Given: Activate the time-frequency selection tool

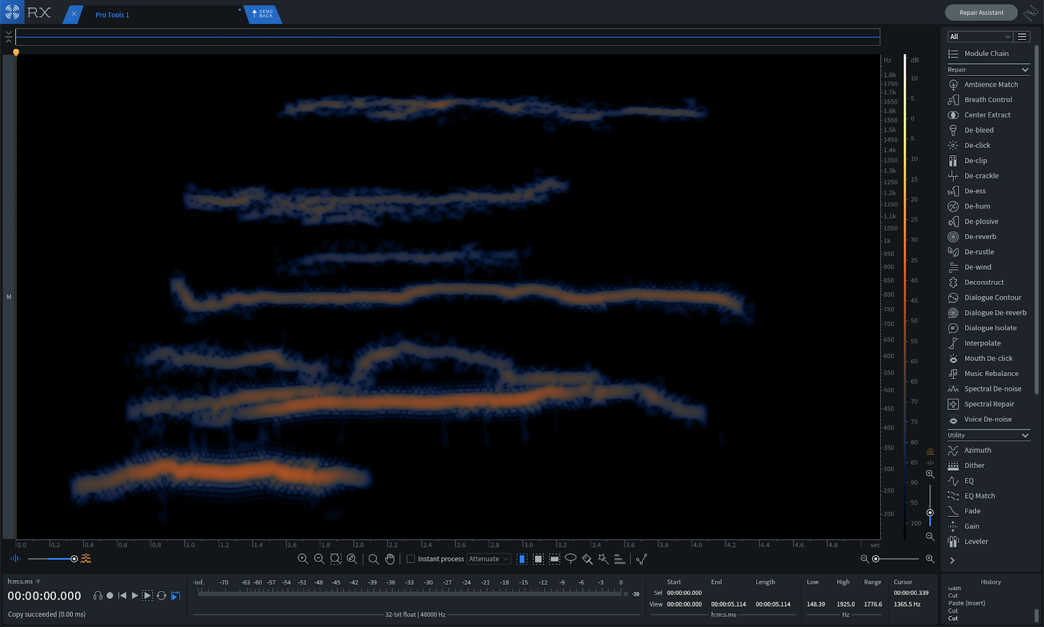Looking at the screenshot, I should click(538, 559).
